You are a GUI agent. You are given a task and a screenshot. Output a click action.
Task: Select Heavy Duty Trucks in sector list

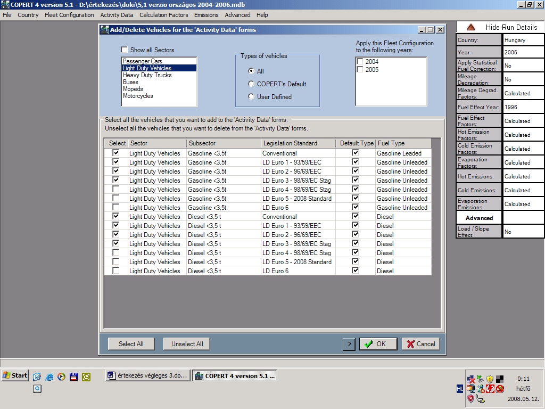(159, 75)
